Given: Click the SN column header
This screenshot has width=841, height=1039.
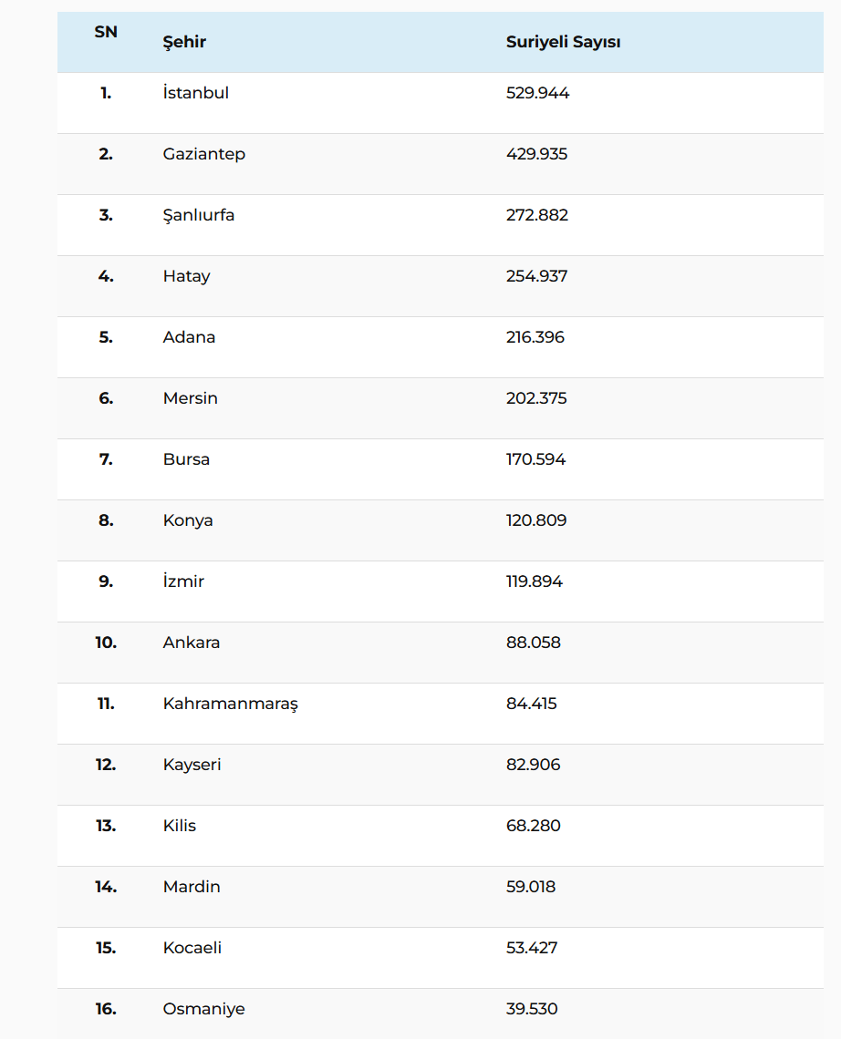Looking at the screenshot, I should [106, 33].
